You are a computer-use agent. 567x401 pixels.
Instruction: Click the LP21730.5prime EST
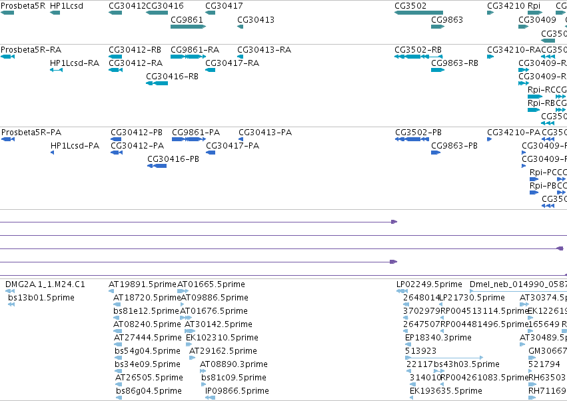pyautogui.click(x=441, y=304)
